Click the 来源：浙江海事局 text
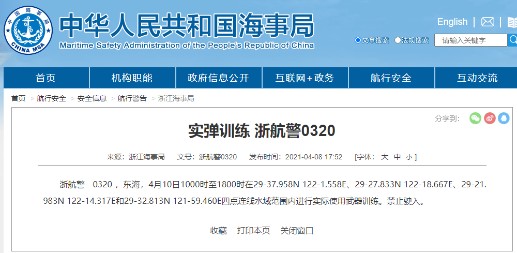 [x=136, y=157]
